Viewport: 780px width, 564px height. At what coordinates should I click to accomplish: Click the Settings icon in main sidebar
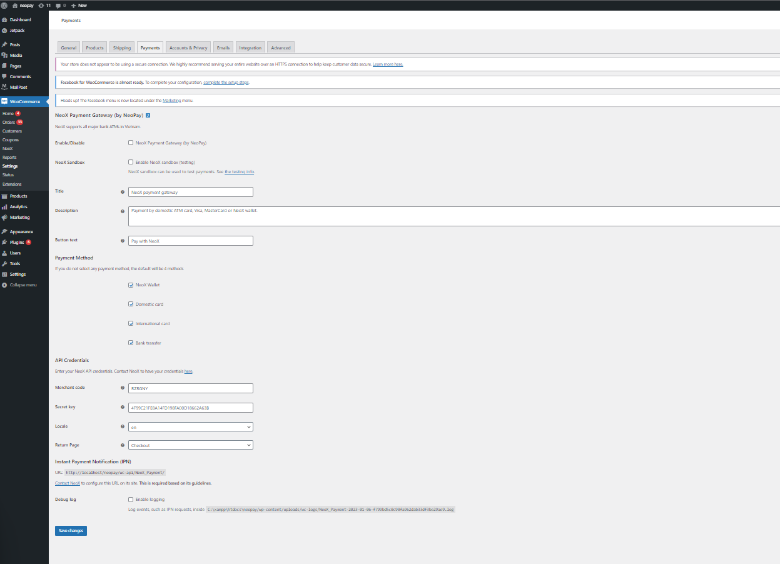(x=4, y=274)
